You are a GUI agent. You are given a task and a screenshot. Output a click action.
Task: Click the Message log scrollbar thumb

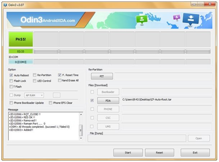click(81, 130)
